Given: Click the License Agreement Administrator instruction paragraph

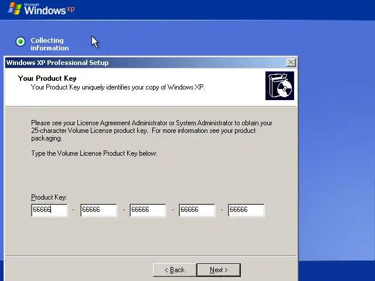Looking at the screenshot, I should 152,131.
